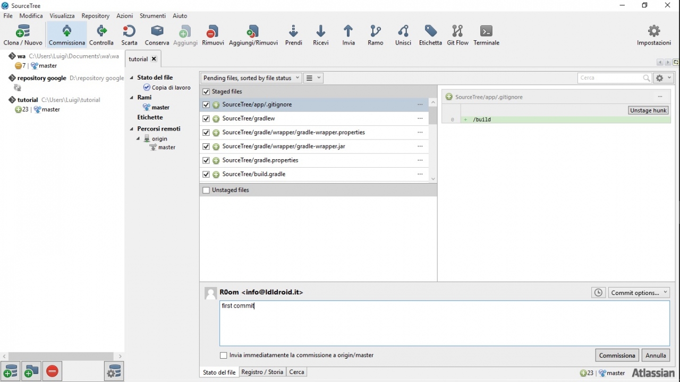The image size is (680, 382).
Task: Click the file Cerca search field
Action: pyautogui.click(x=615, y=78)
